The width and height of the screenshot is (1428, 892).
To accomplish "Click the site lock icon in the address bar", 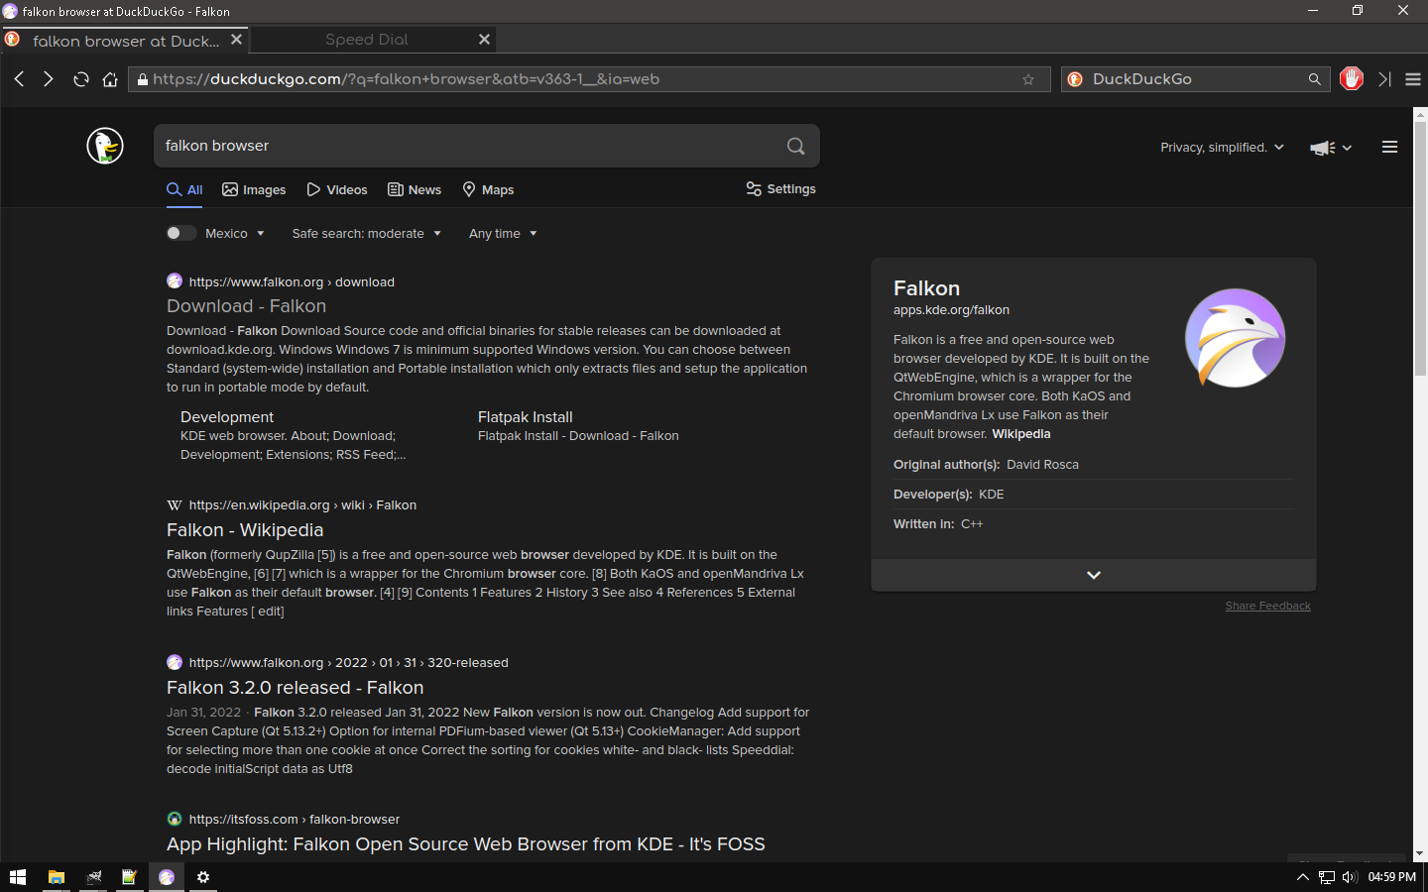I will (x=143, y=79).
